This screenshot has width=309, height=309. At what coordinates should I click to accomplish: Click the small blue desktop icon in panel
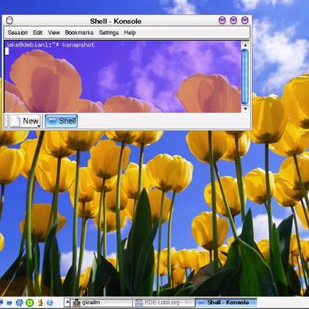pyautogui.click(x=9, y=303)
